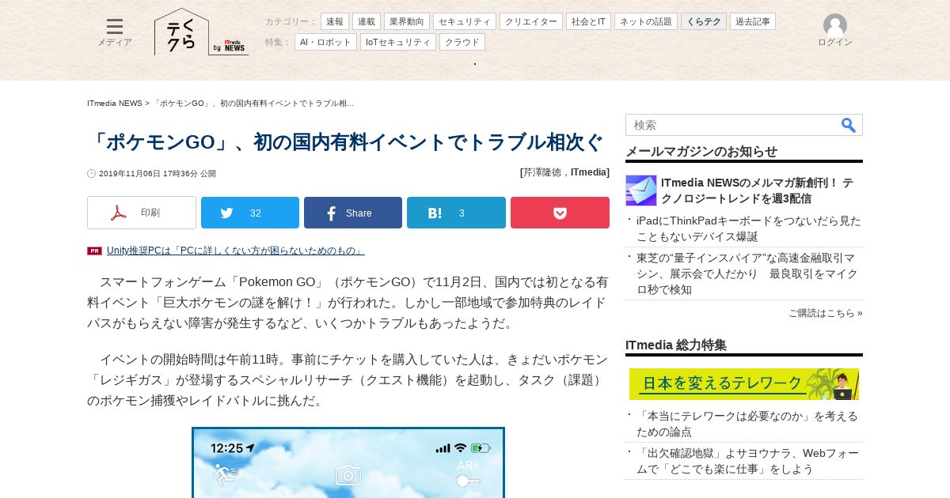This screenshot has width=950, height=498.
Task: Bookmark with Hatena B! button
Action: [456, 213]
